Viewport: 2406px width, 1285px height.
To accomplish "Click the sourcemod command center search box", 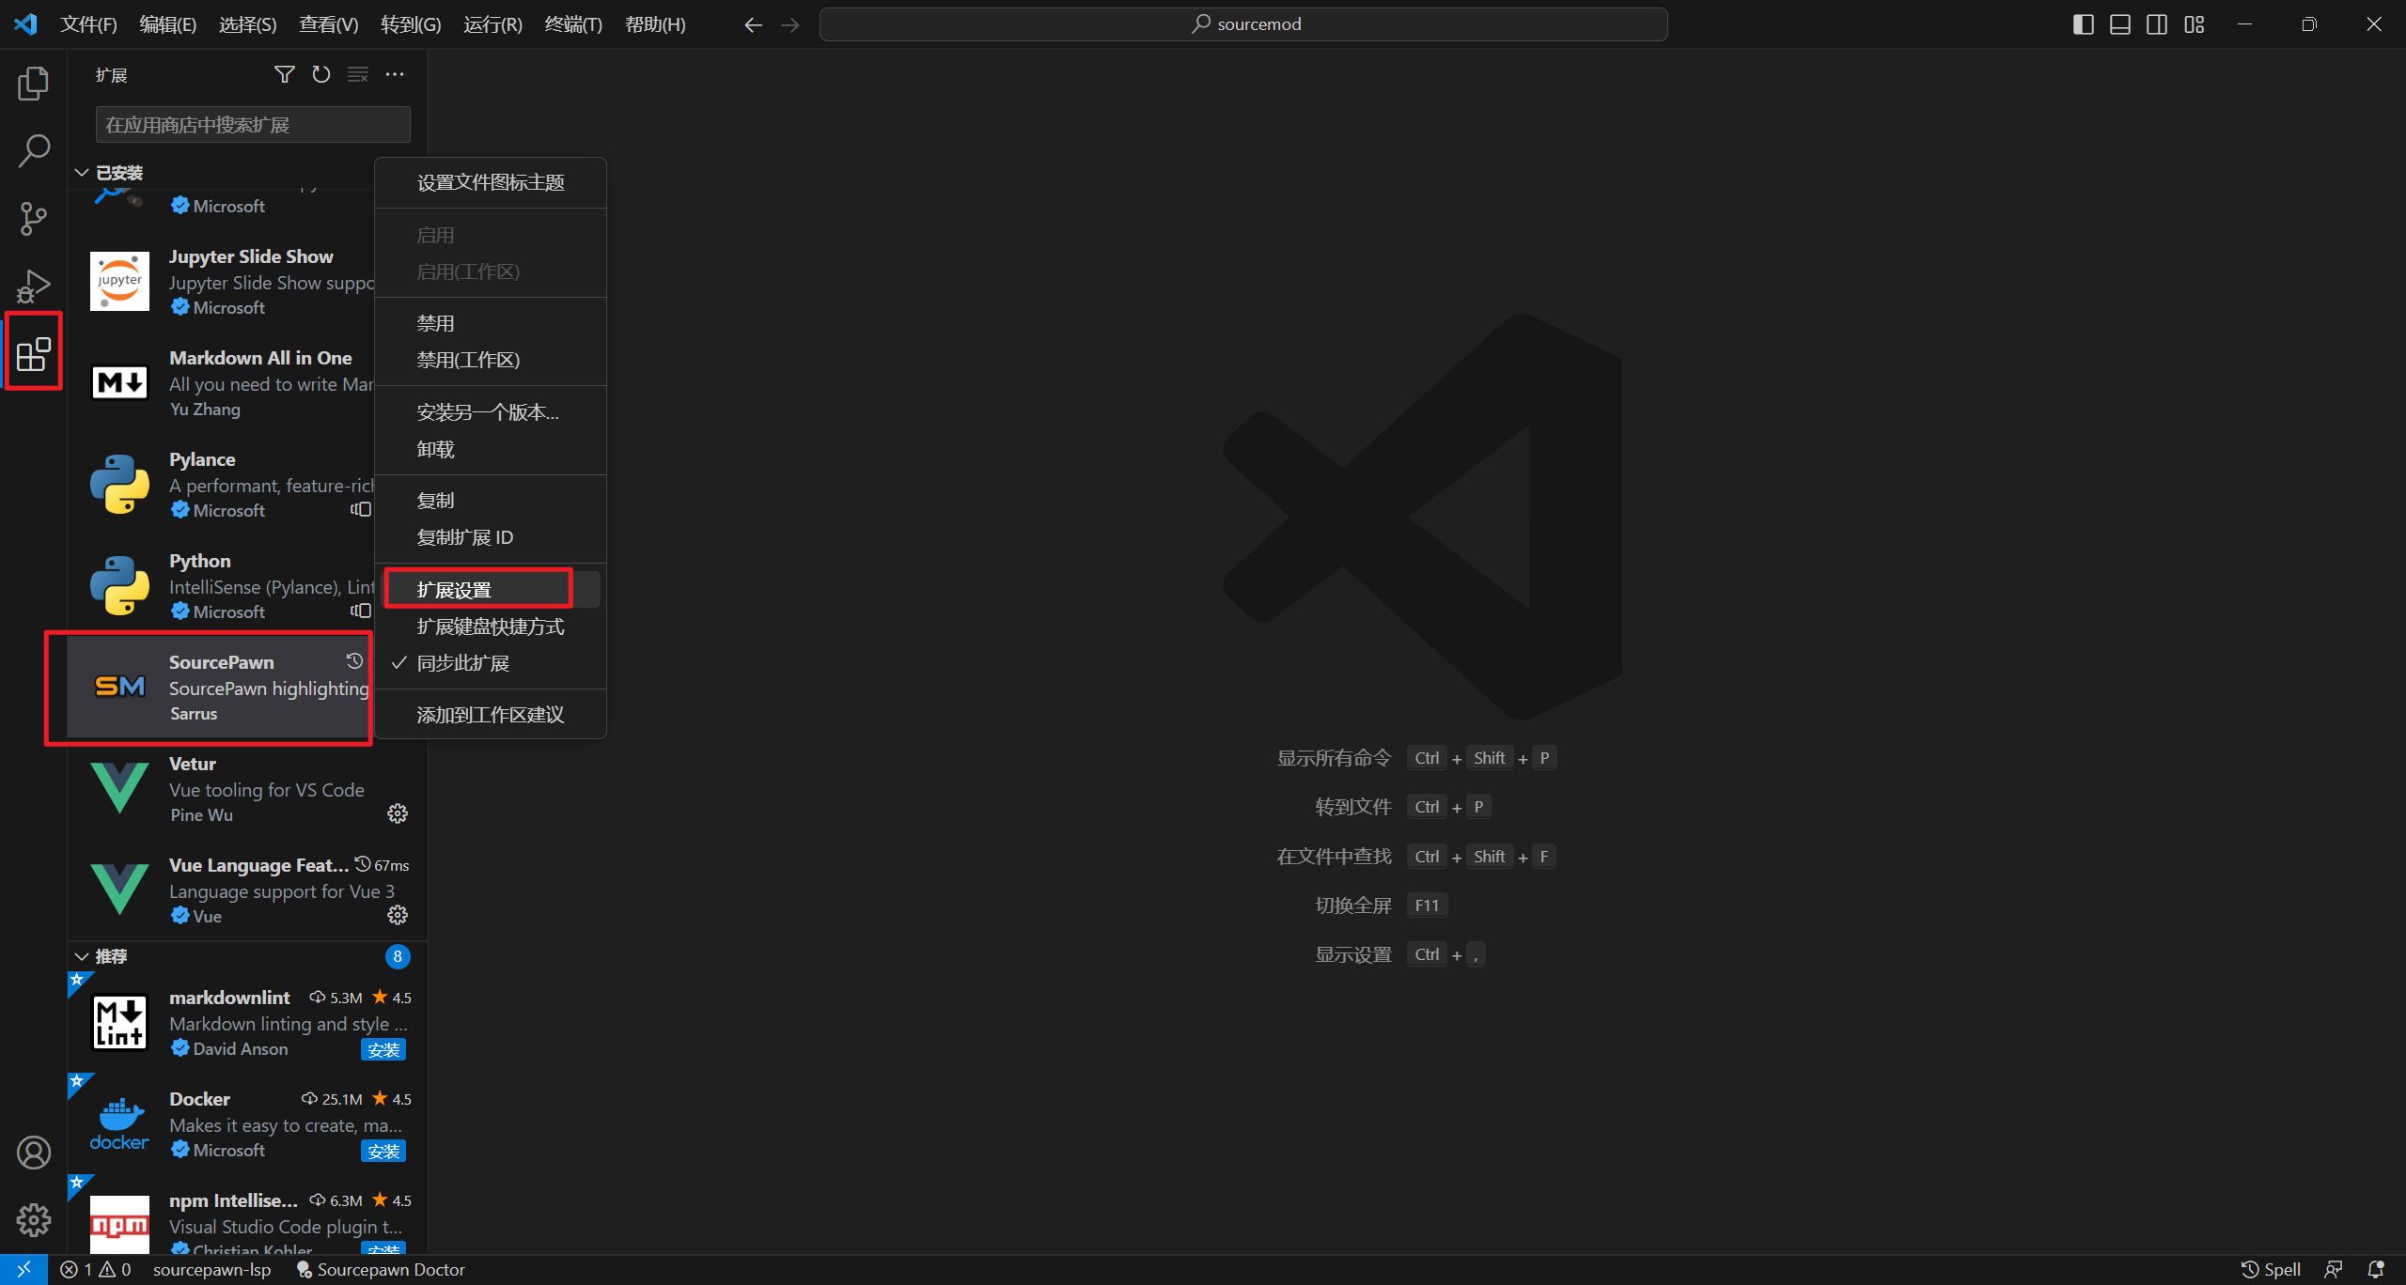I will (x=1243, y=24).
